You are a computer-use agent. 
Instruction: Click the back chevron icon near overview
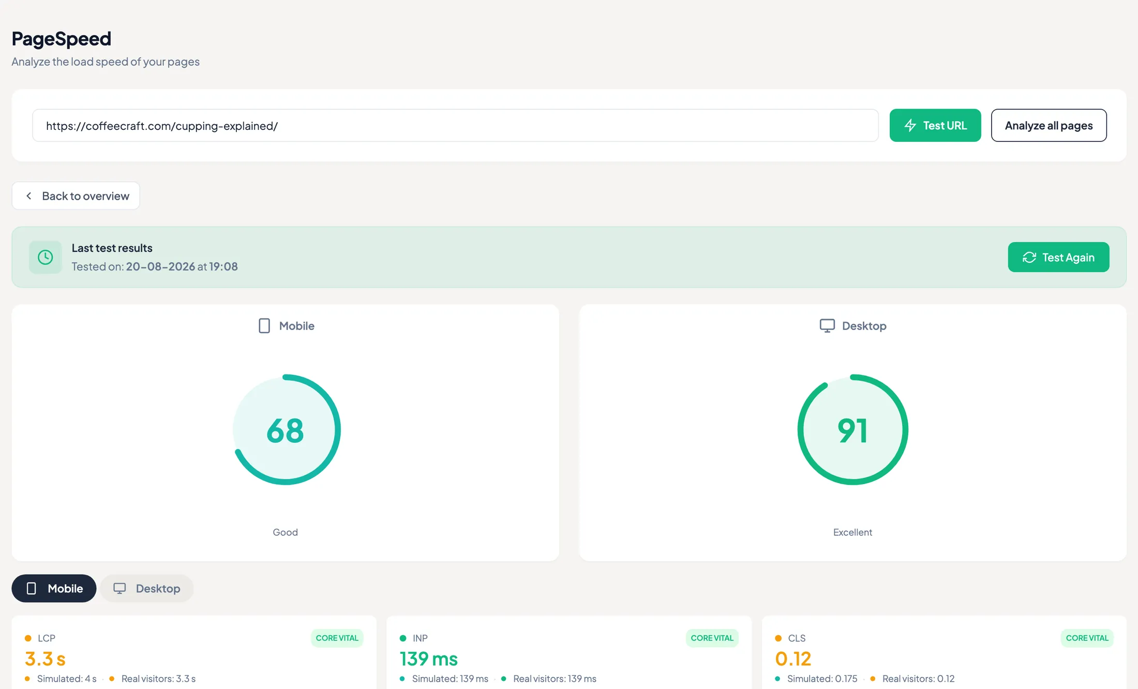coord(29,196)
